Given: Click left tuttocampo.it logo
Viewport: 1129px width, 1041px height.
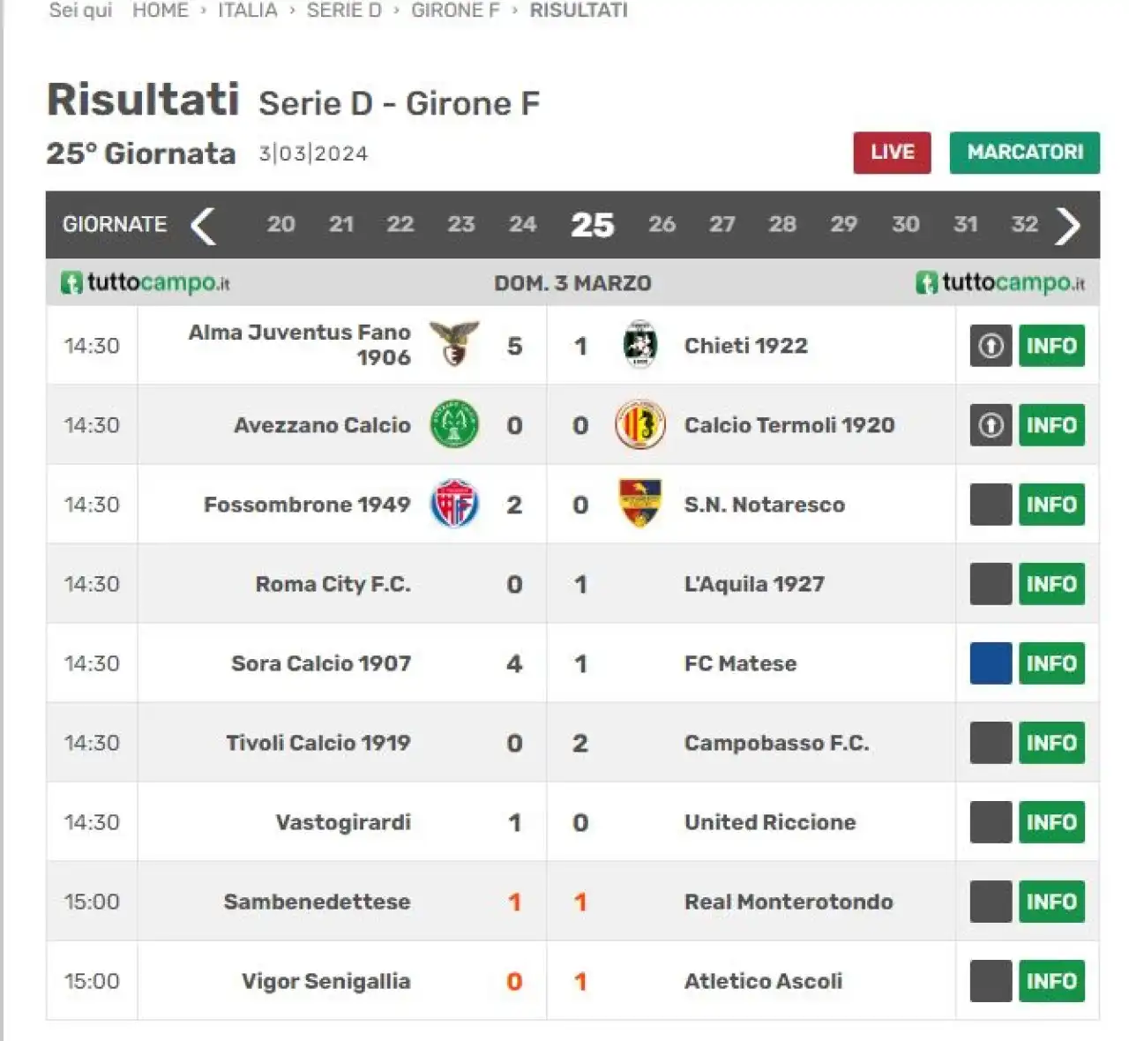Looking at the screenshot, I should pos(146,282).
